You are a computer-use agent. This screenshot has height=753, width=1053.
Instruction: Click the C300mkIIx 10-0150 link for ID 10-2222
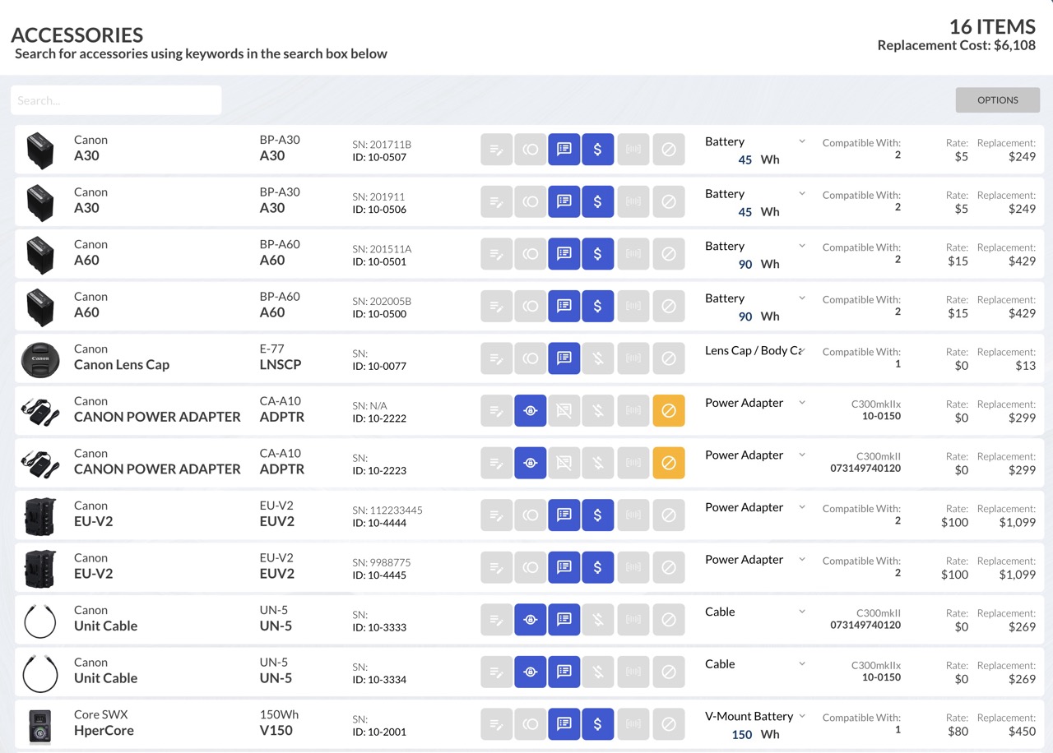click(x=878, y=410)
